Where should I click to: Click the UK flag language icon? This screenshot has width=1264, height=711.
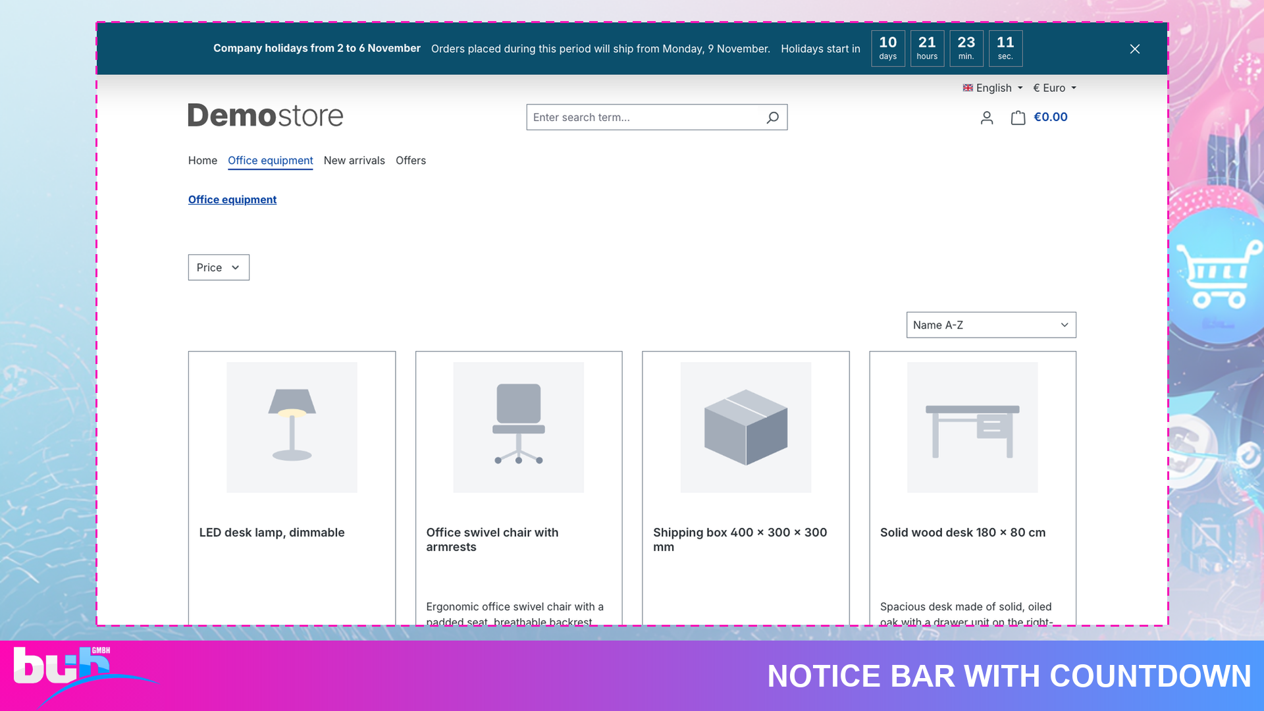coord(968,88)
